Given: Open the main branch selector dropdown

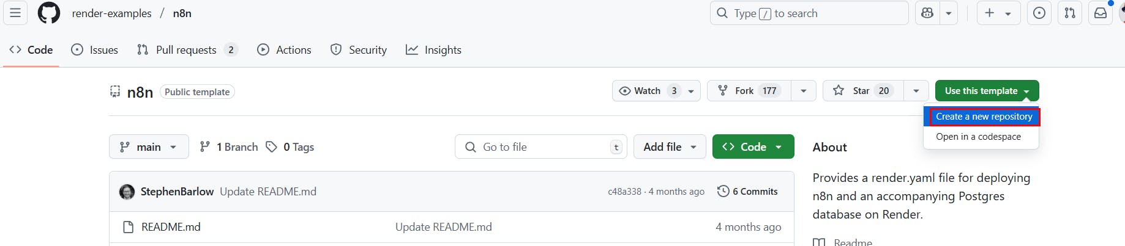Looking at the screenshot, I should pos(149,147).
